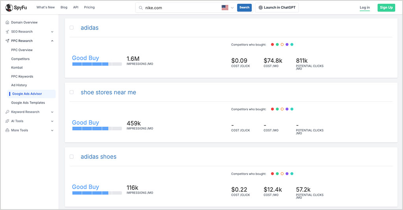The width and height of the screenshot is (403, 210).
Task: Expand the SEO Research section chevron
Action: [x=52, y=32]
